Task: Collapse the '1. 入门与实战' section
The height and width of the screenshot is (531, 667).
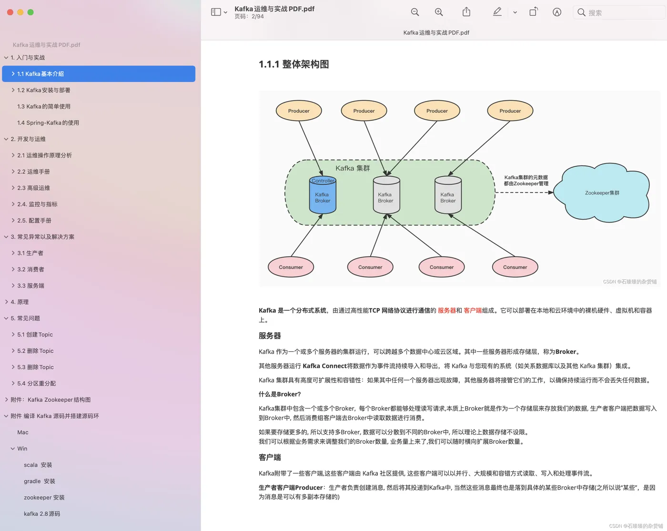Action: point(6,58)
